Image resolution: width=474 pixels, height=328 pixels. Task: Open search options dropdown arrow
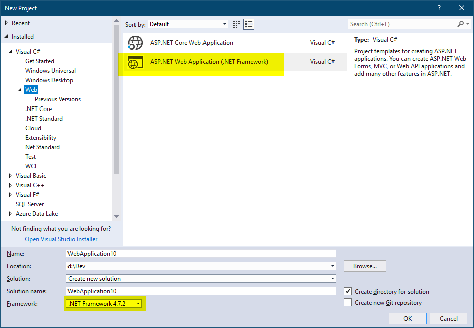(x=468, y=24)
